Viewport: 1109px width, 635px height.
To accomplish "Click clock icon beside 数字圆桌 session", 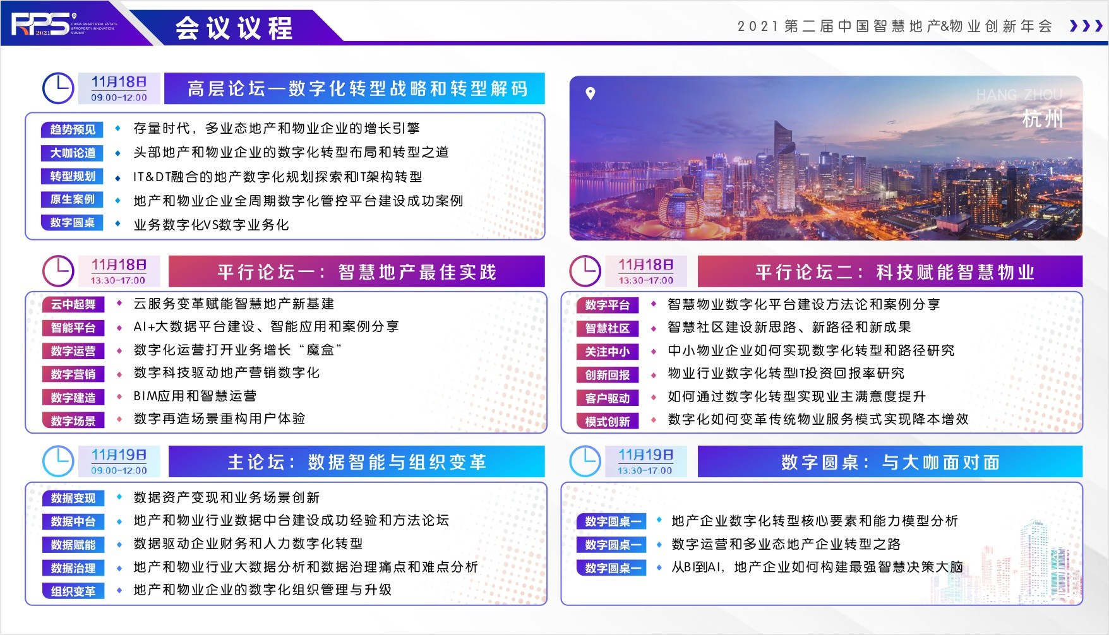I will tap(585, 461).
